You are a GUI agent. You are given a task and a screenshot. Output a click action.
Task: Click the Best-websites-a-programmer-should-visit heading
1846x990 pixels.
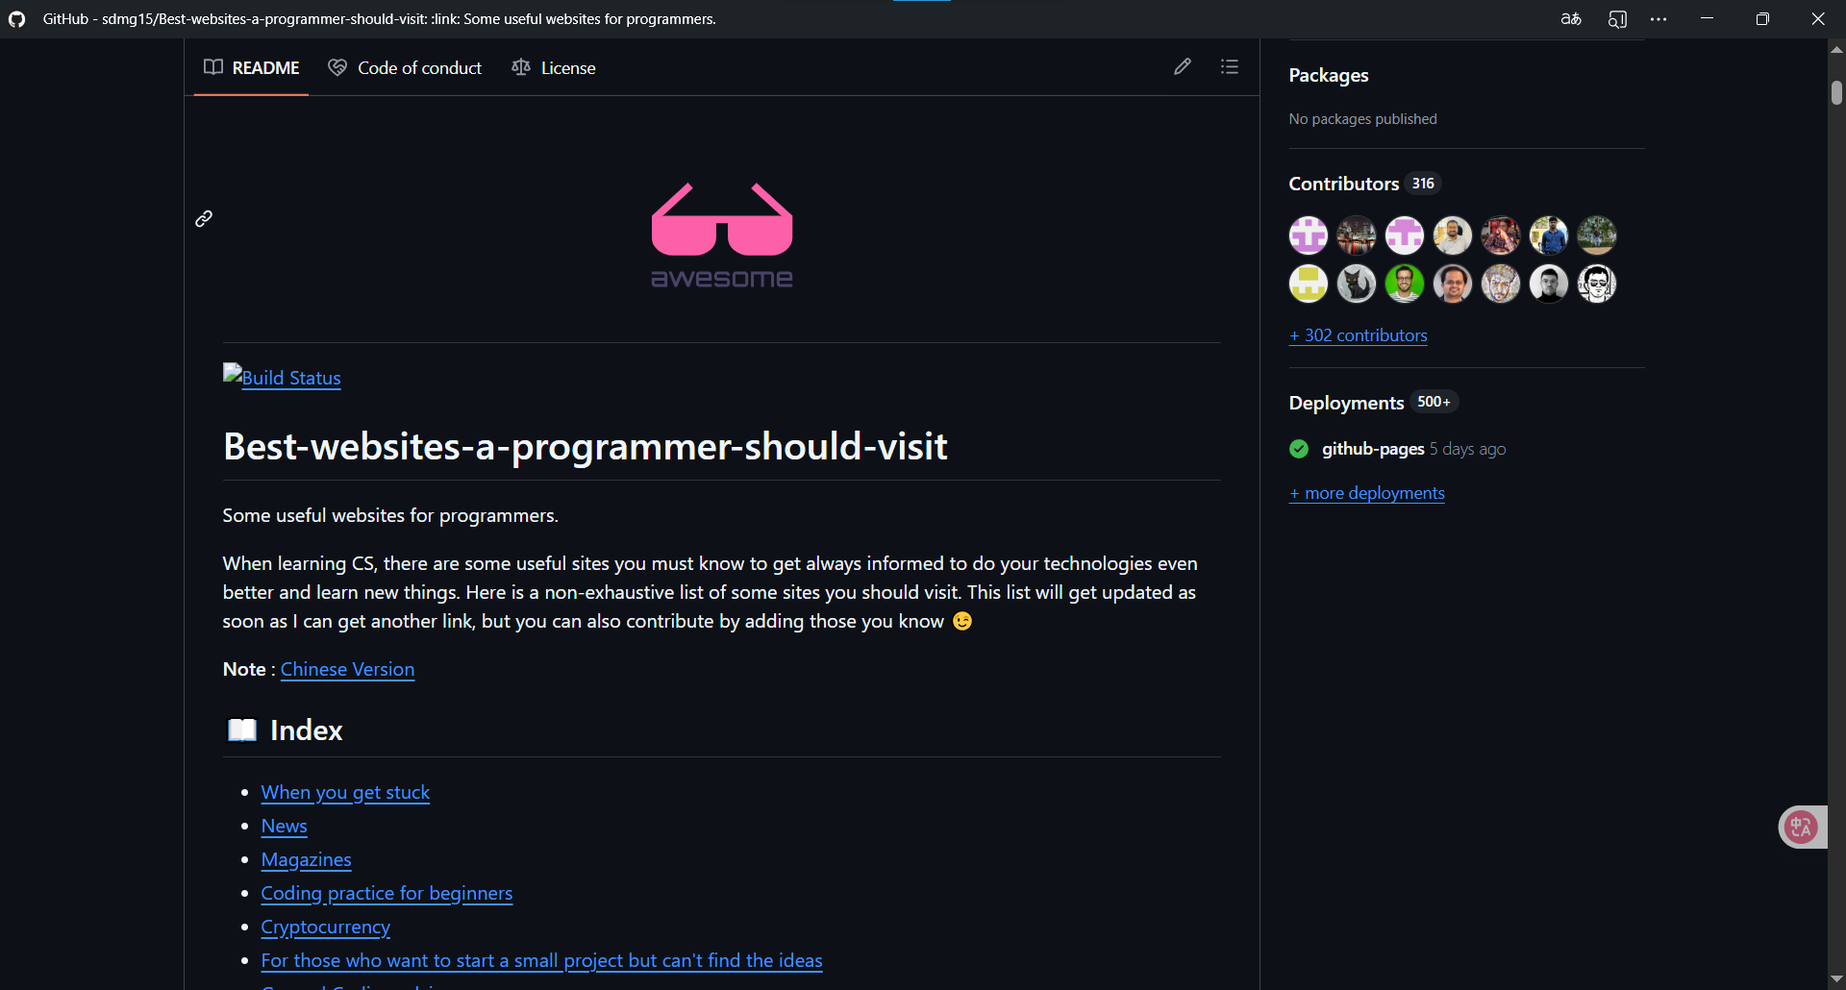pos(585,446)
